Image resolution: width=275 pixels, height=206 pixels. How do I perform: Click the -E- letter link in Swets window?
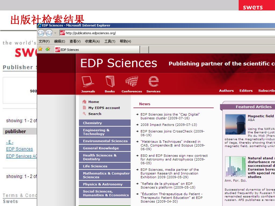click(10, 142)
